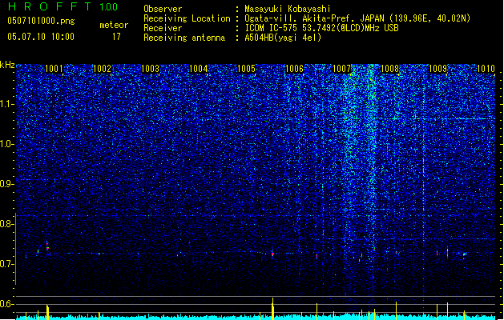Click the timestamp 05.07.10 10:00
The image size is (504, 320).
click(41, 37)
